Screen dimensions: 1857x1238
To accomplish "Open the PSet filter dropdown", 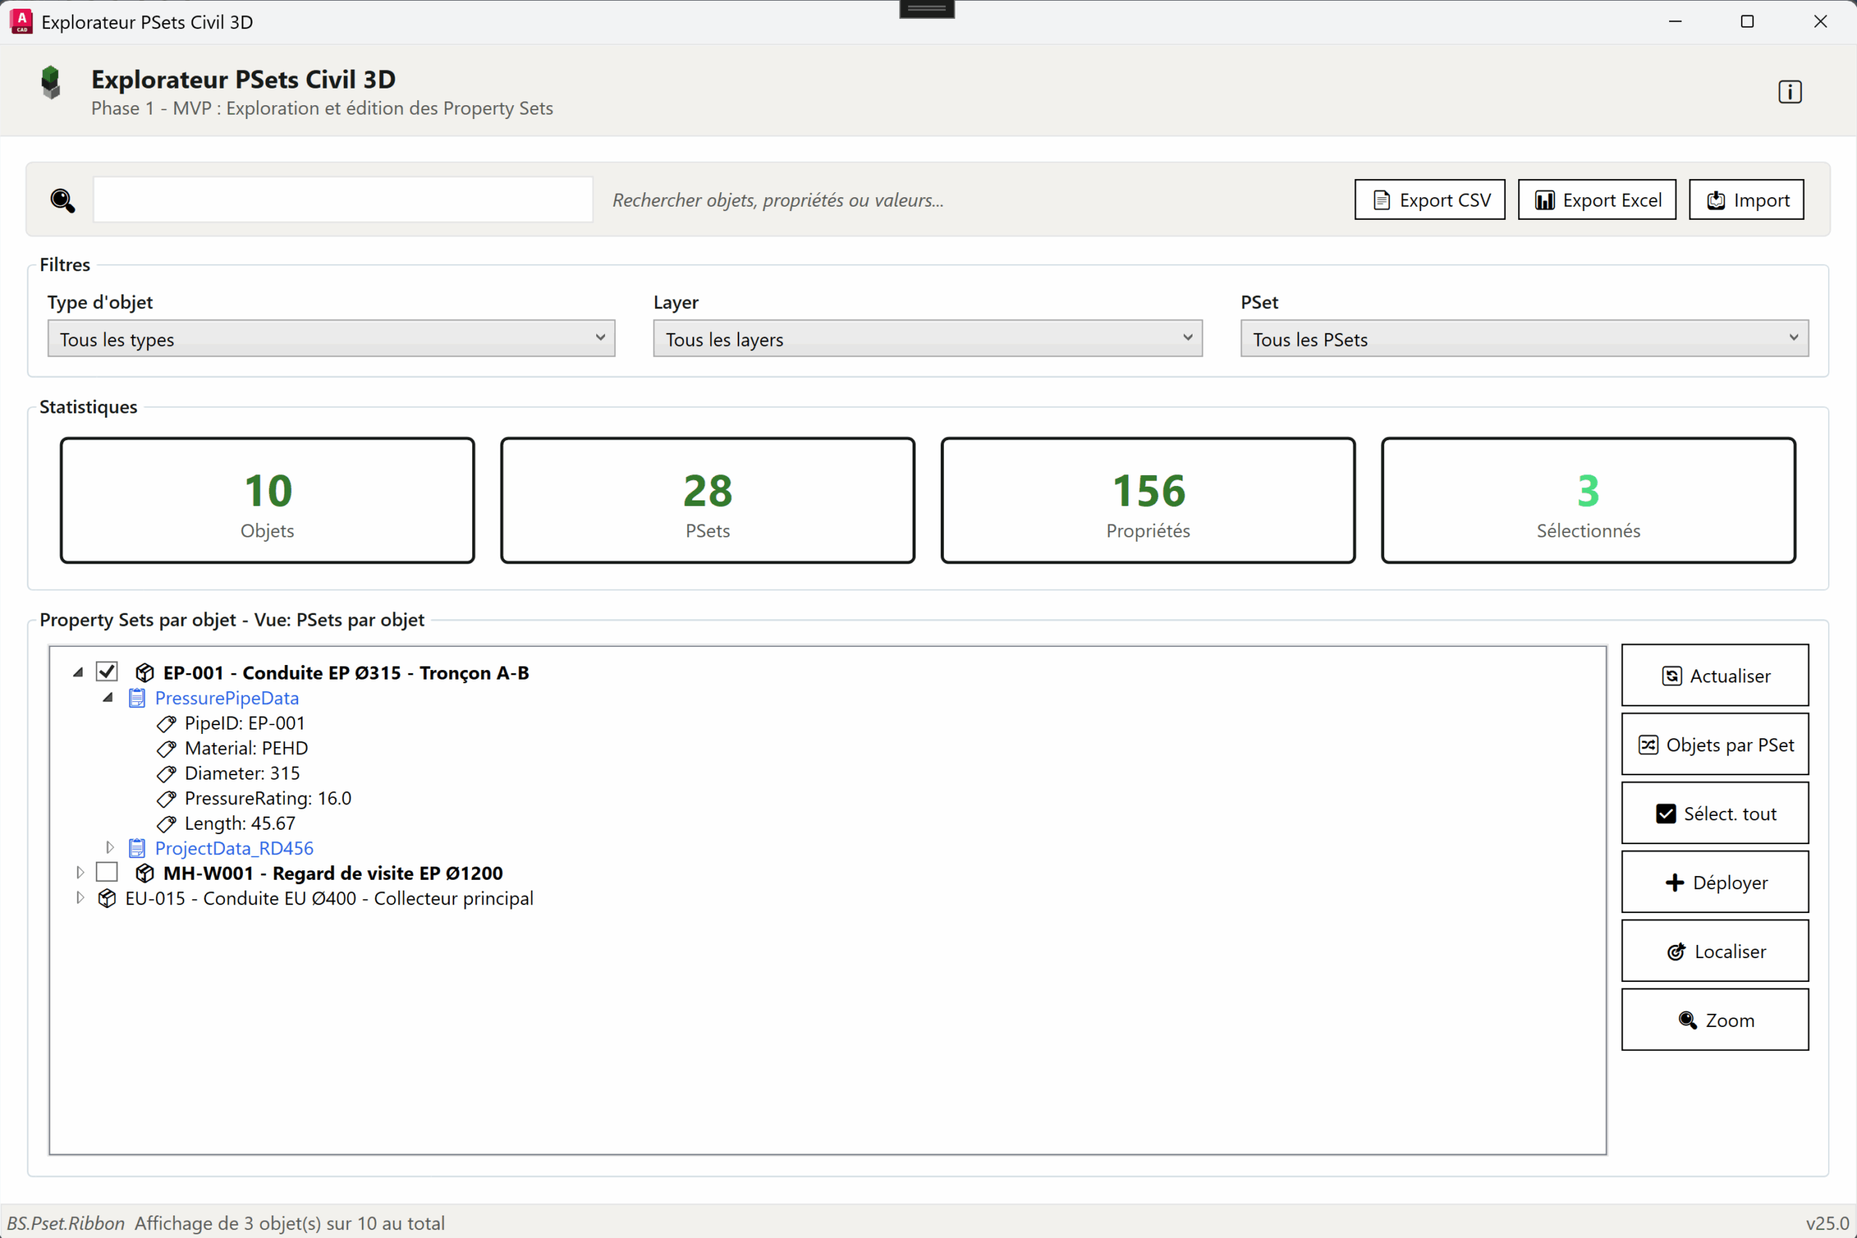I will 1524,339.
